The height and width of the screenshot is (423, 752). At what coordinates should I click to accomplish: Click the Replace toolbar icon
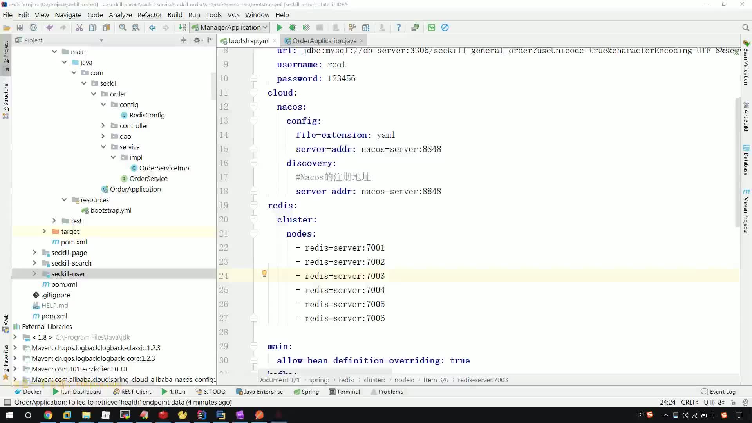click(x=136, y=27)
